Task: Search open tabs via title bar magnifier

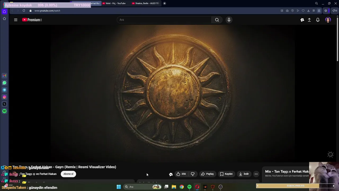Action: click(316, 3)
